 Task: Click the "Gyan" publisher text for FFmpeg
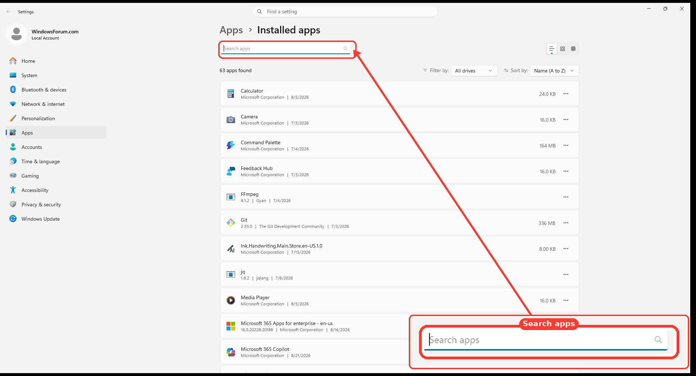(x=261, y=201)
